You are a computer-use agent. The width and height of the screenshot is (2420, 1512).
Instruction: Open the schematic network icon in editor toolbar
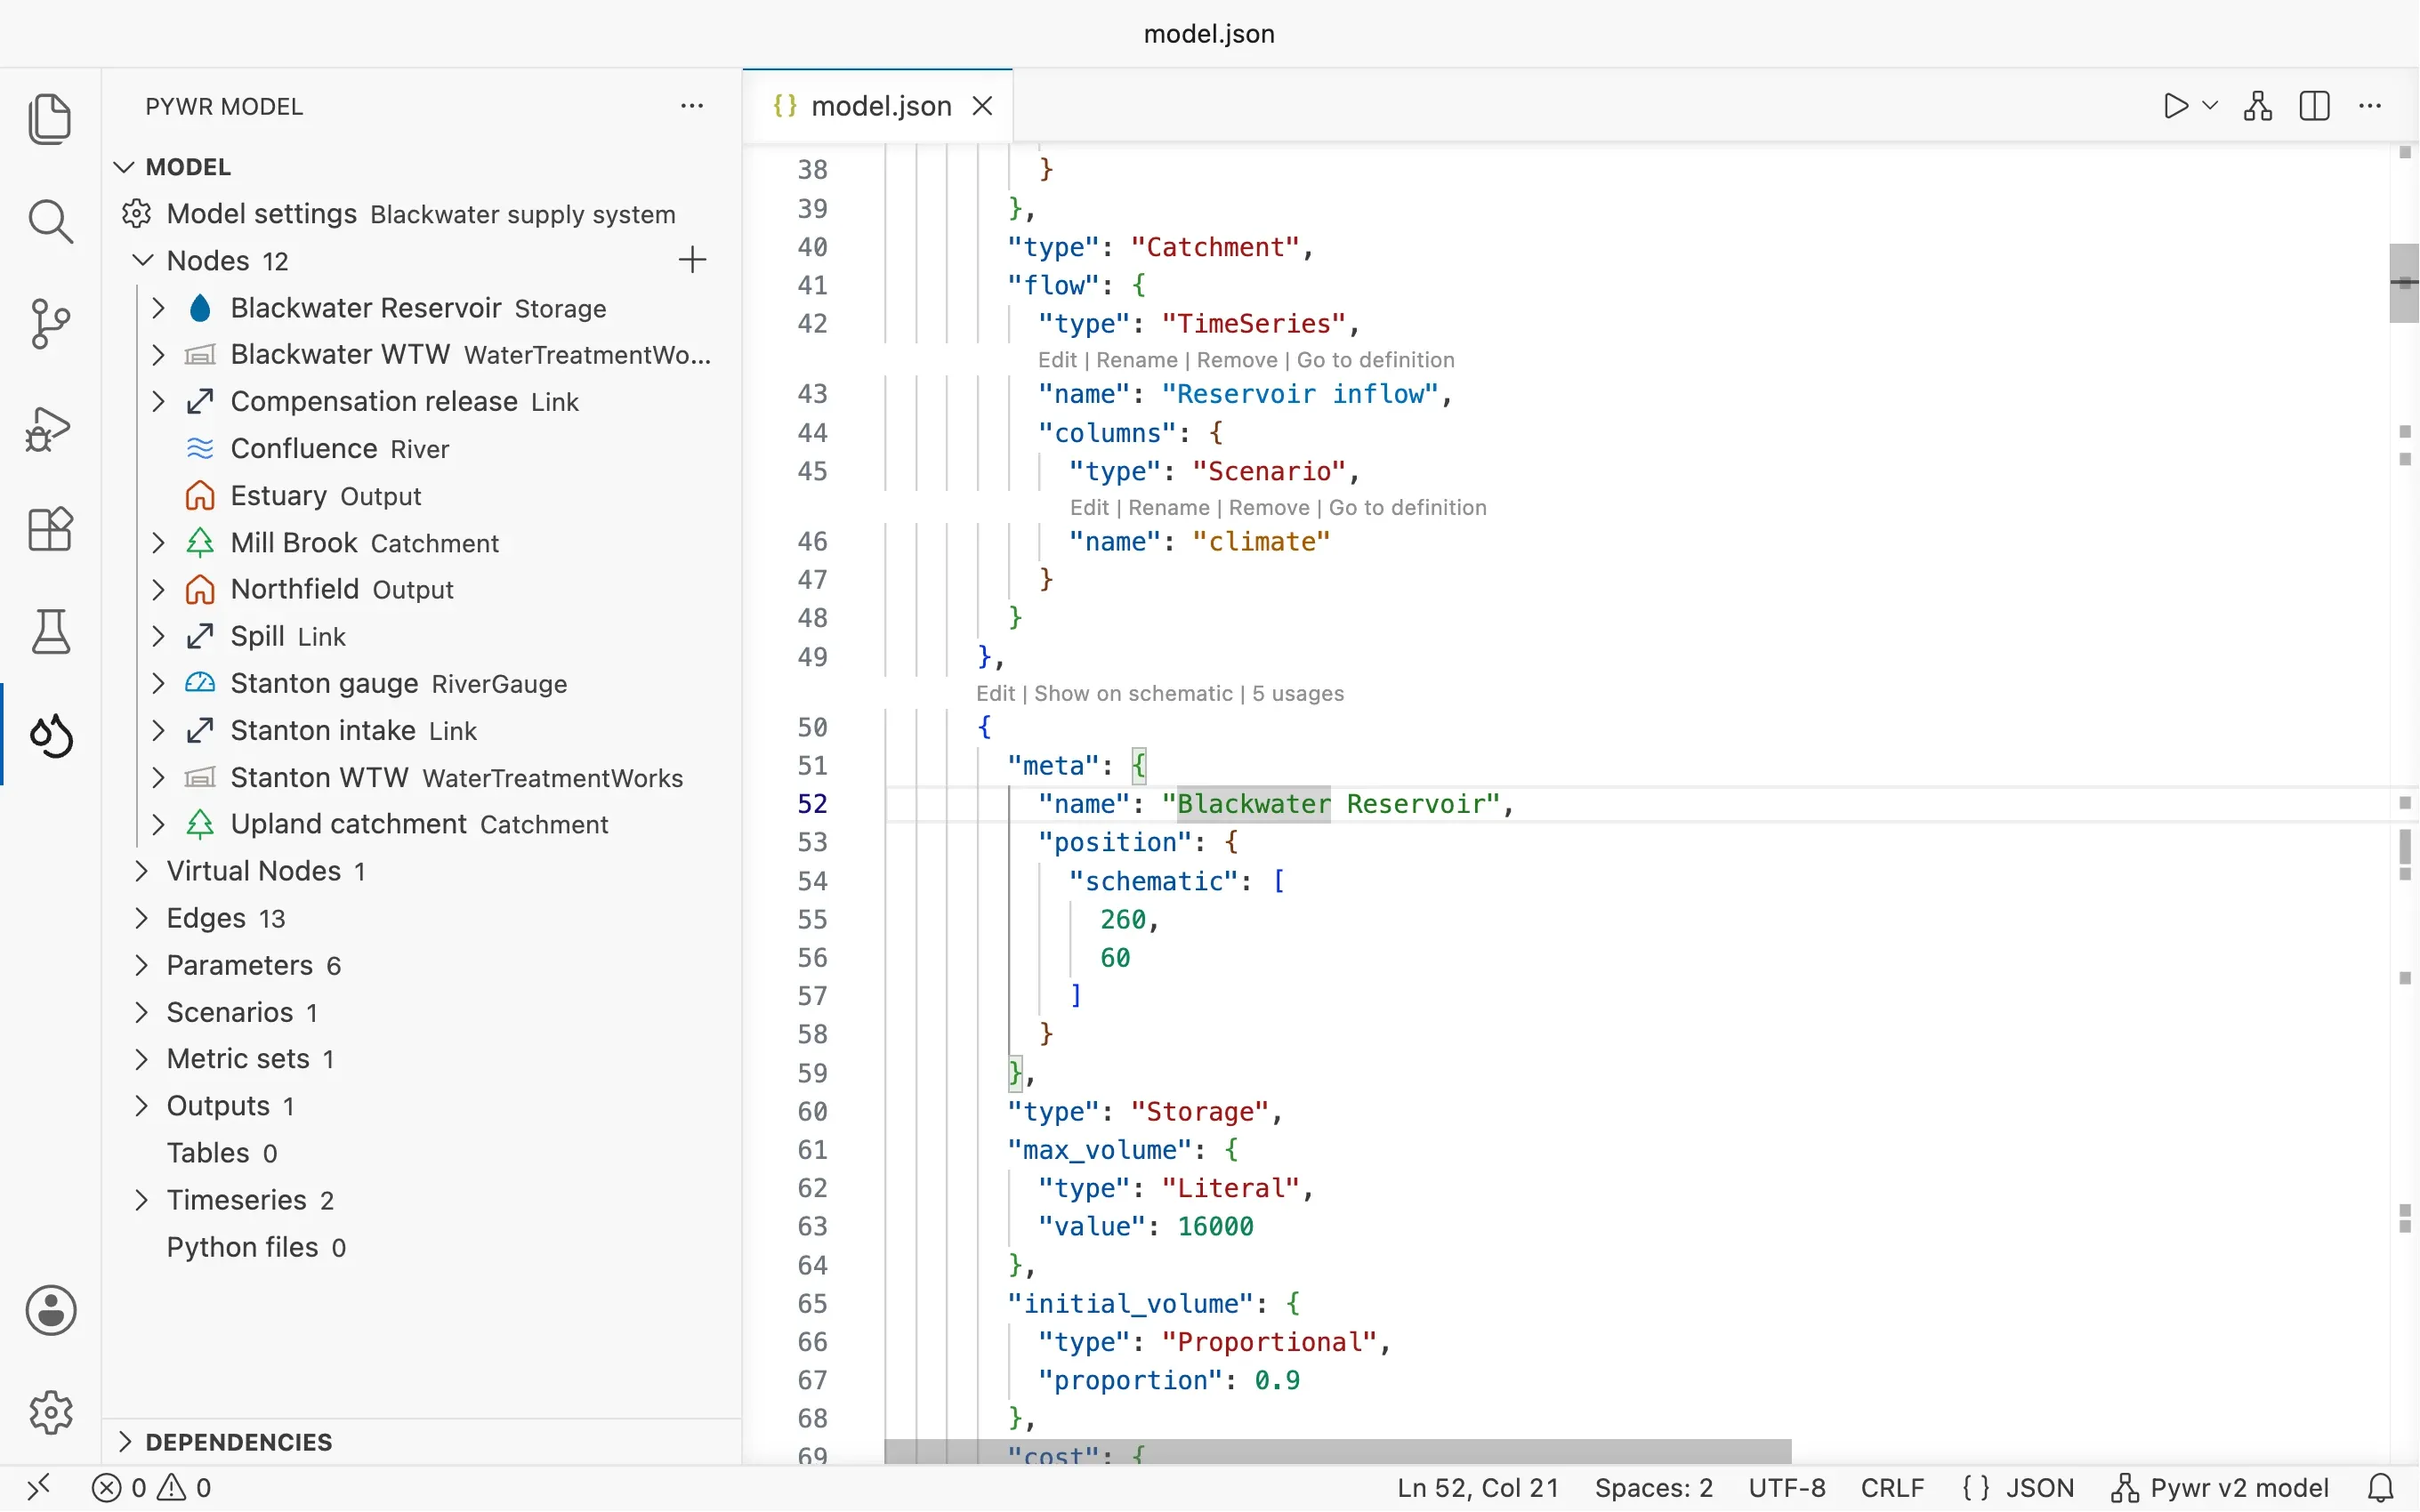2258,106
